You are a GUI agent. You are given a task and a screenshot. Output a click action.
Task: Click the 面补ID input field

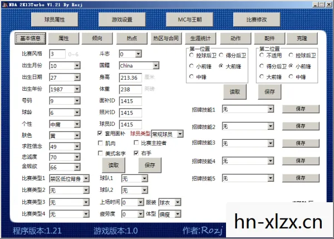tap(130, 101)
